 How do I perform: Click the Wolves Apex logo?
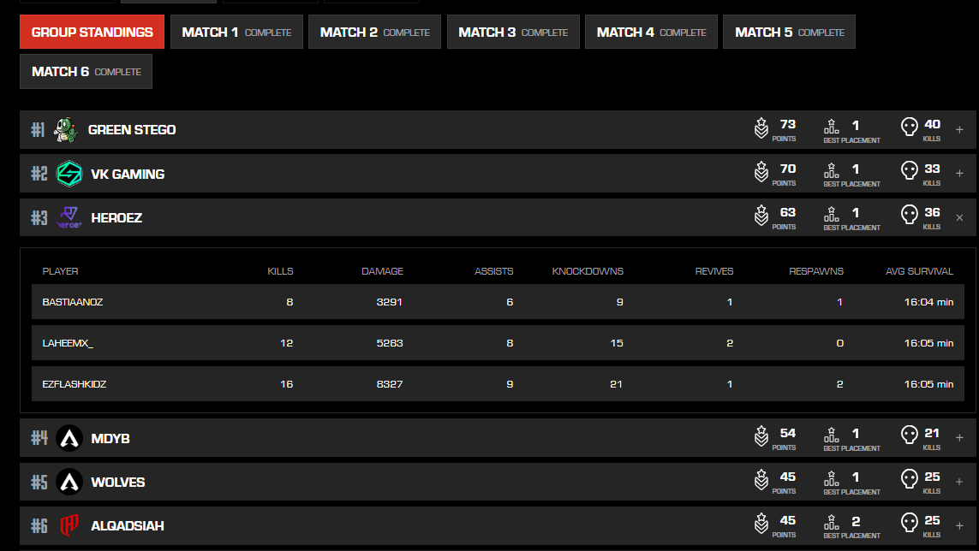point(69,482)
